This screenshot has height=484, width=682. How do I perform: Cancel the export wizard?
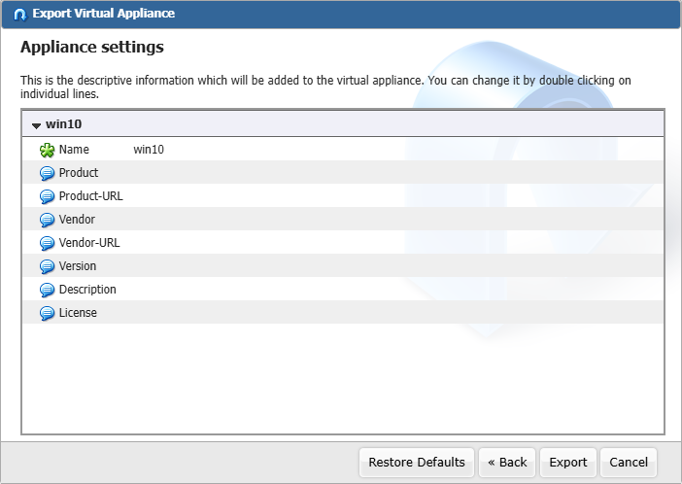click(629, 463)
